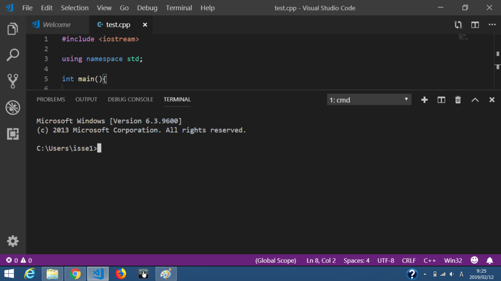Open the Help menu

pyautogui.click(x=207, y=8)
